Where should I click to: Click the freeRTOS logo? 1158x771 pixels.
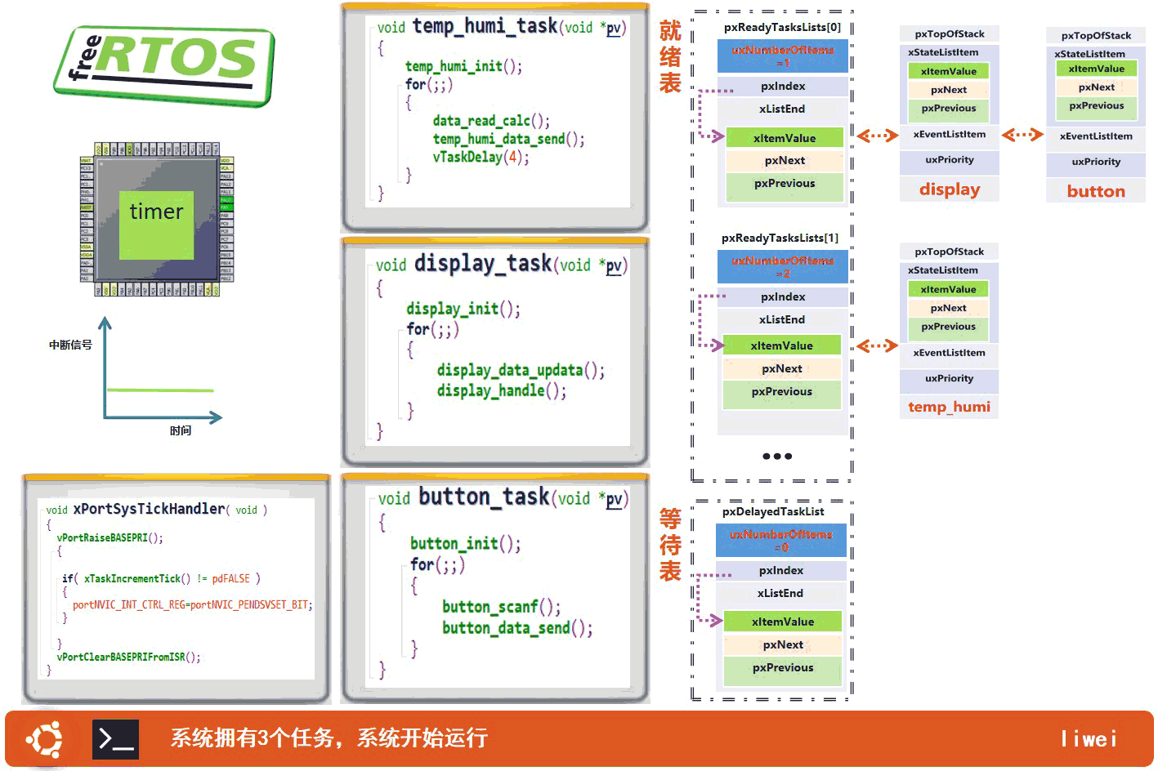point(163,65)
